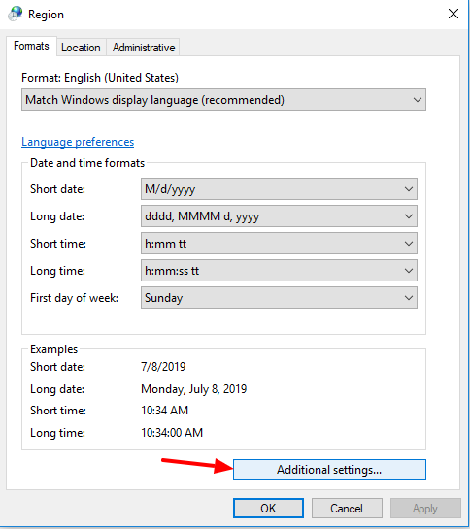
Task: Click the Long date dropdown arrow
Action: 409,216
